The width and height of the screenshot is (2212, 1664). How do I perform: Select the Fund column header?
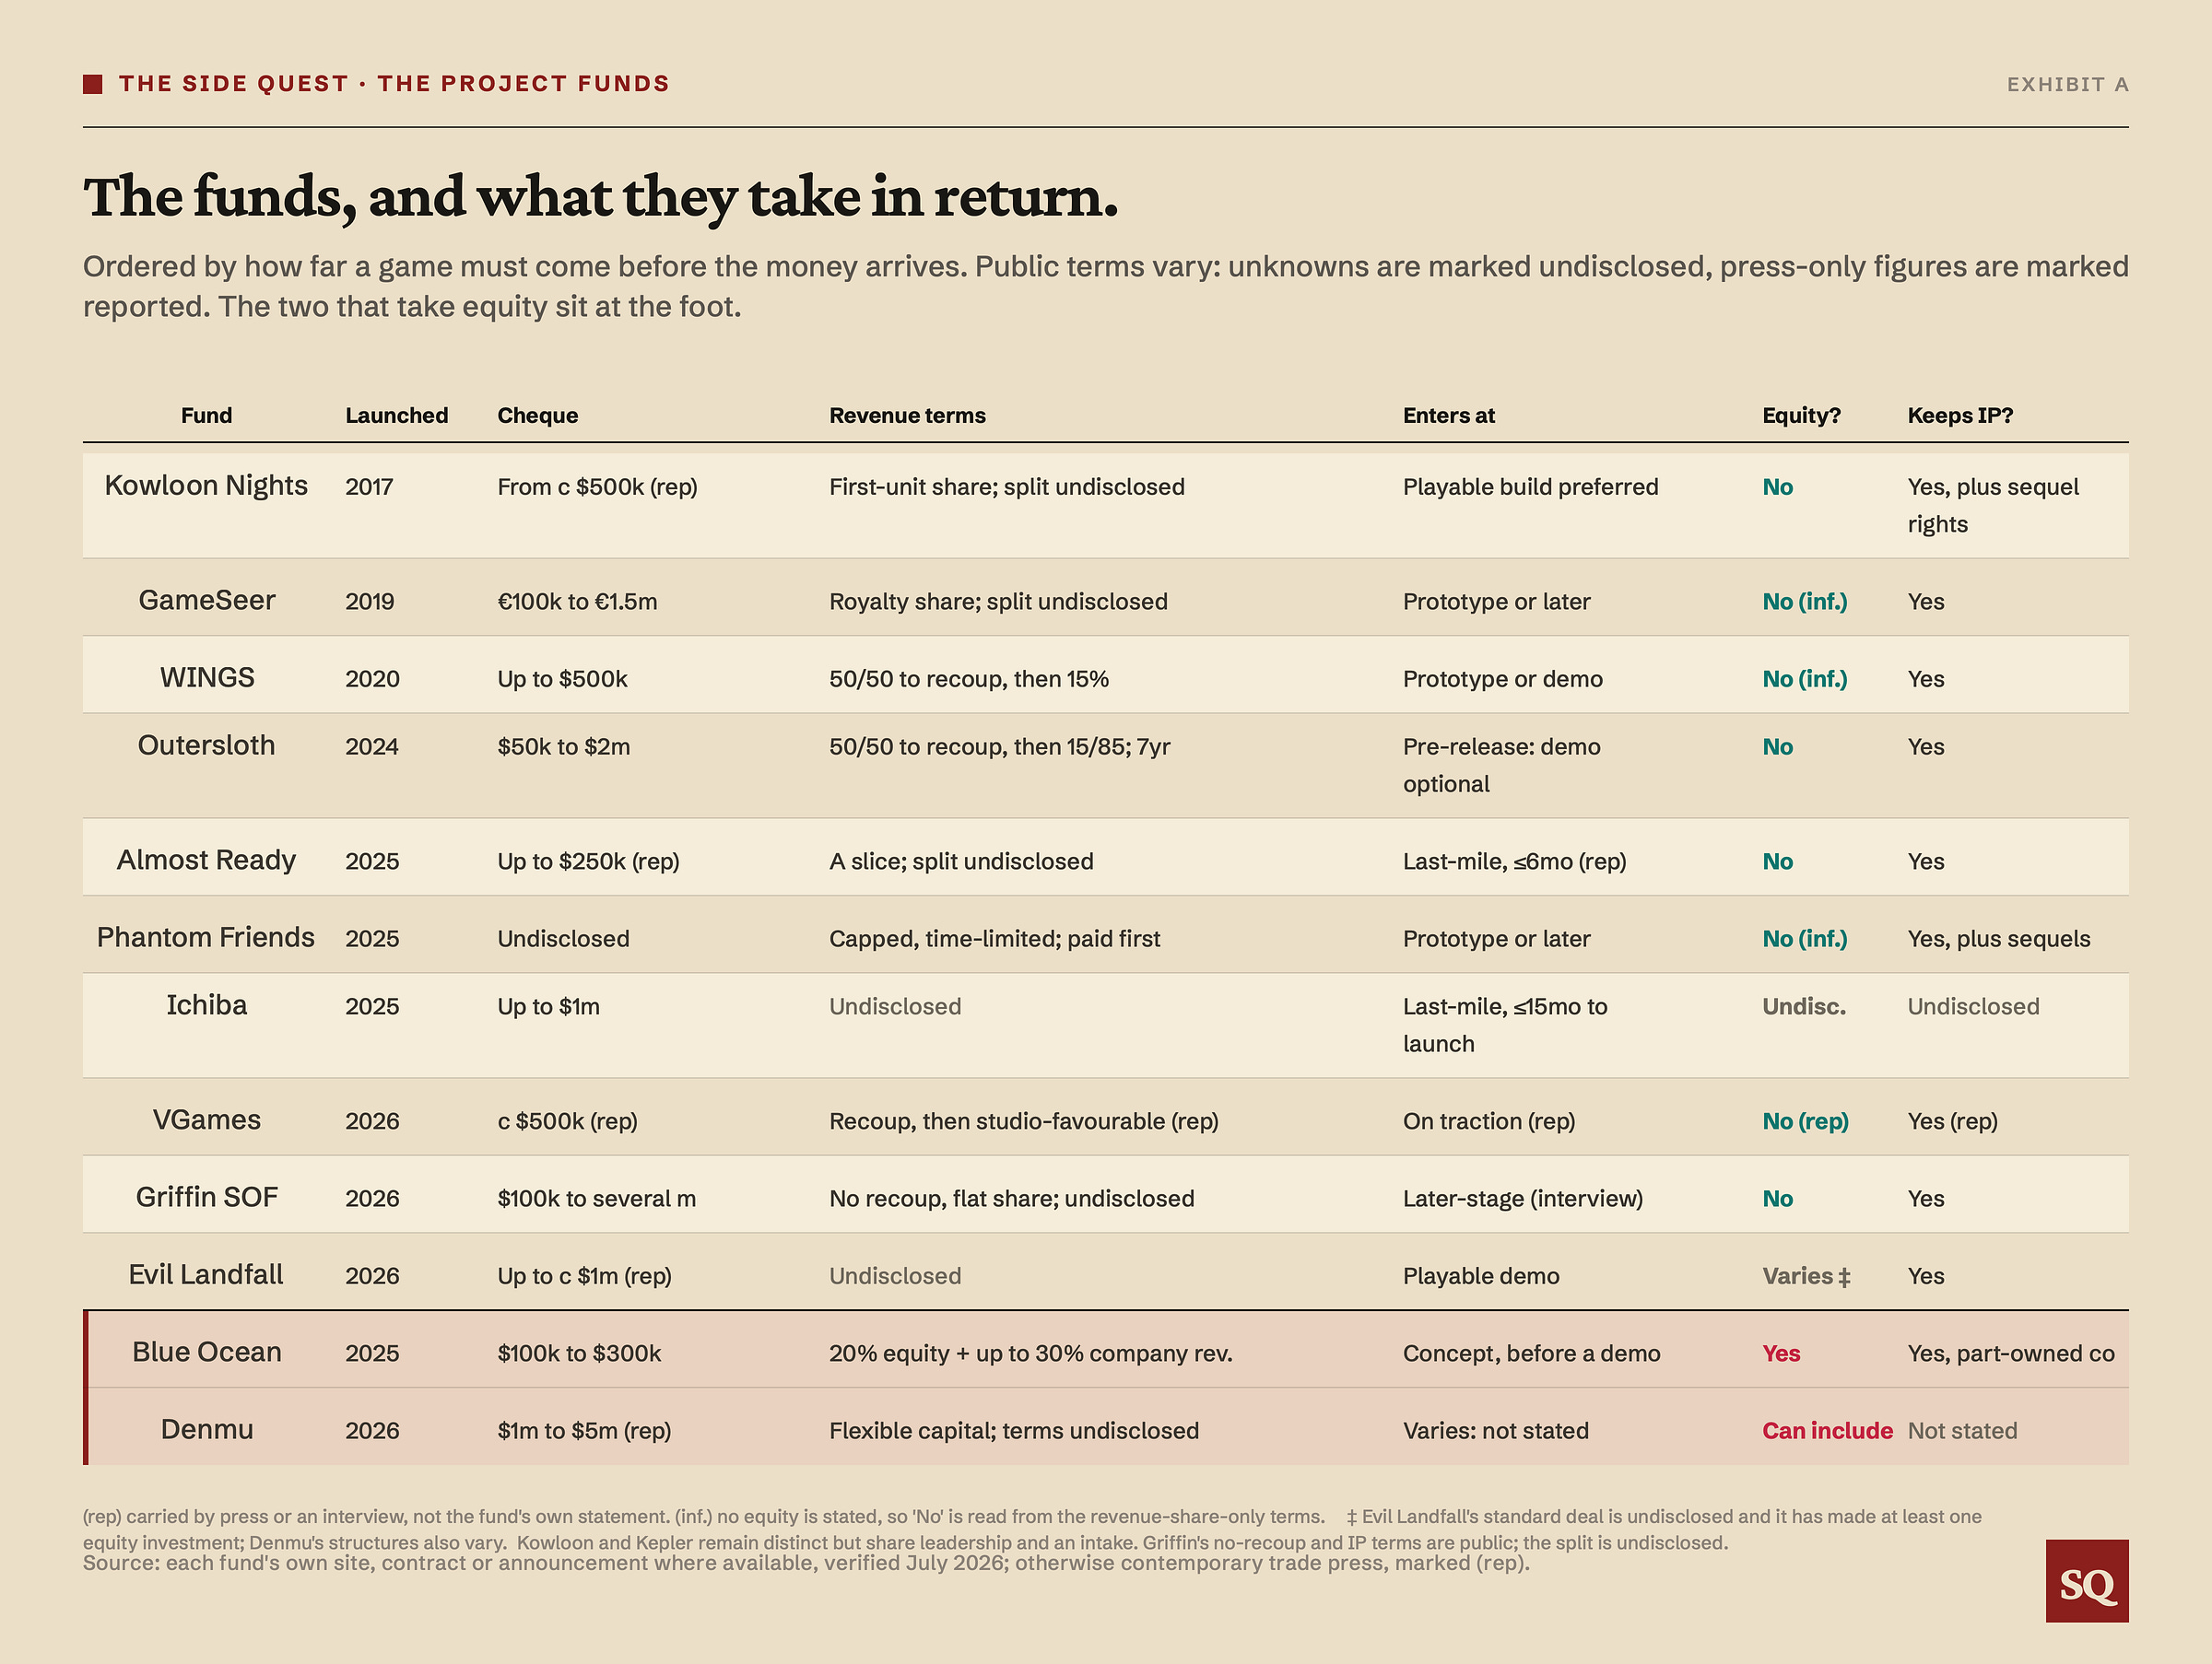click(x=206, y=416)
